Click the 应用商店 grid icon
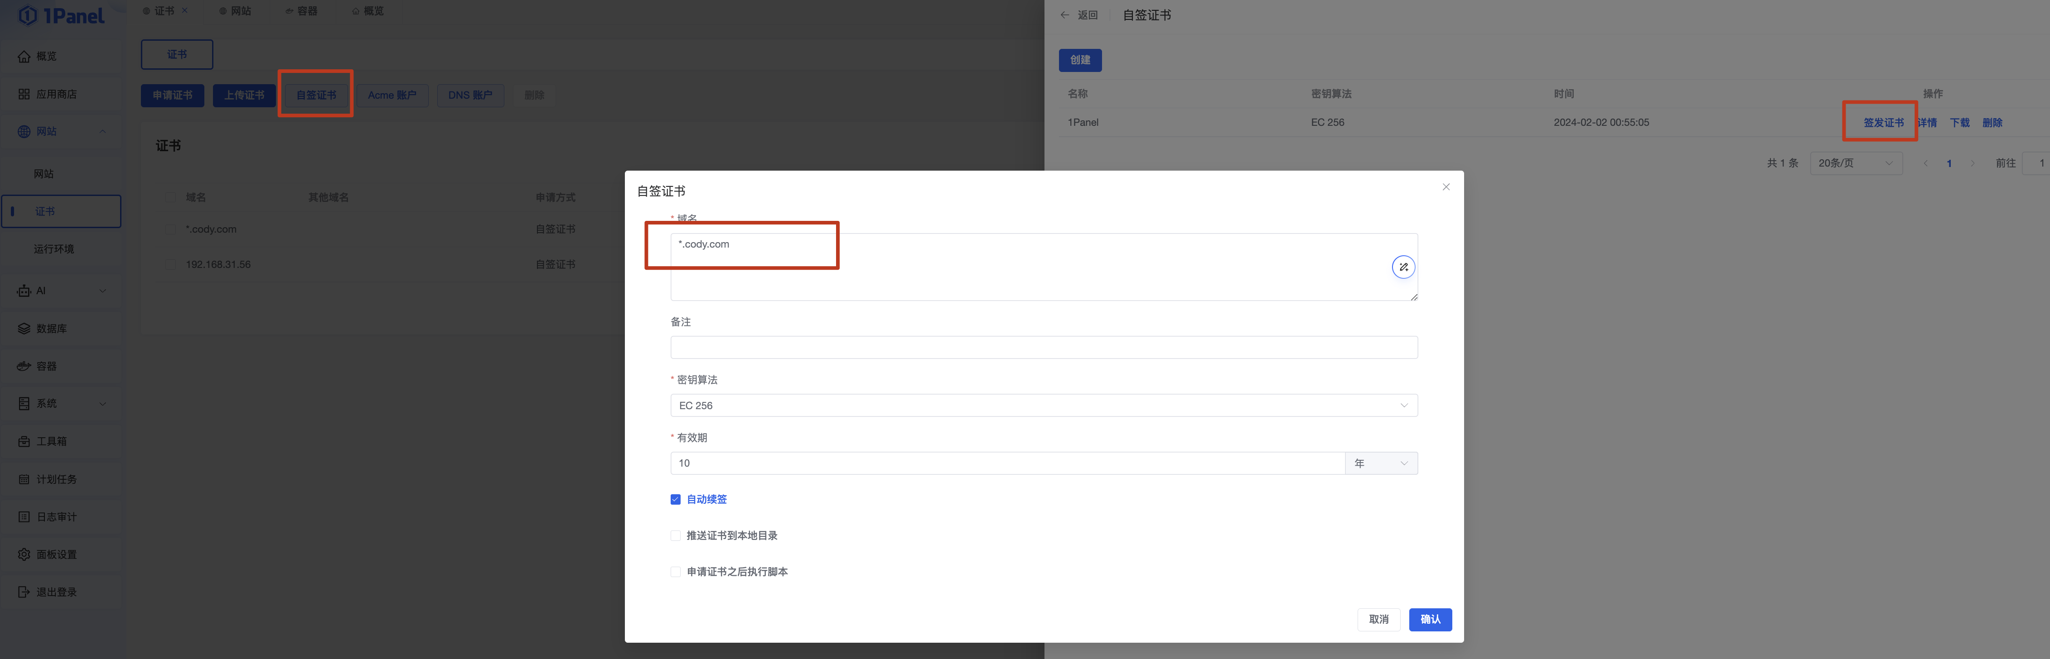The width and height of the screenshot is (2050, 659). point(24,94)
